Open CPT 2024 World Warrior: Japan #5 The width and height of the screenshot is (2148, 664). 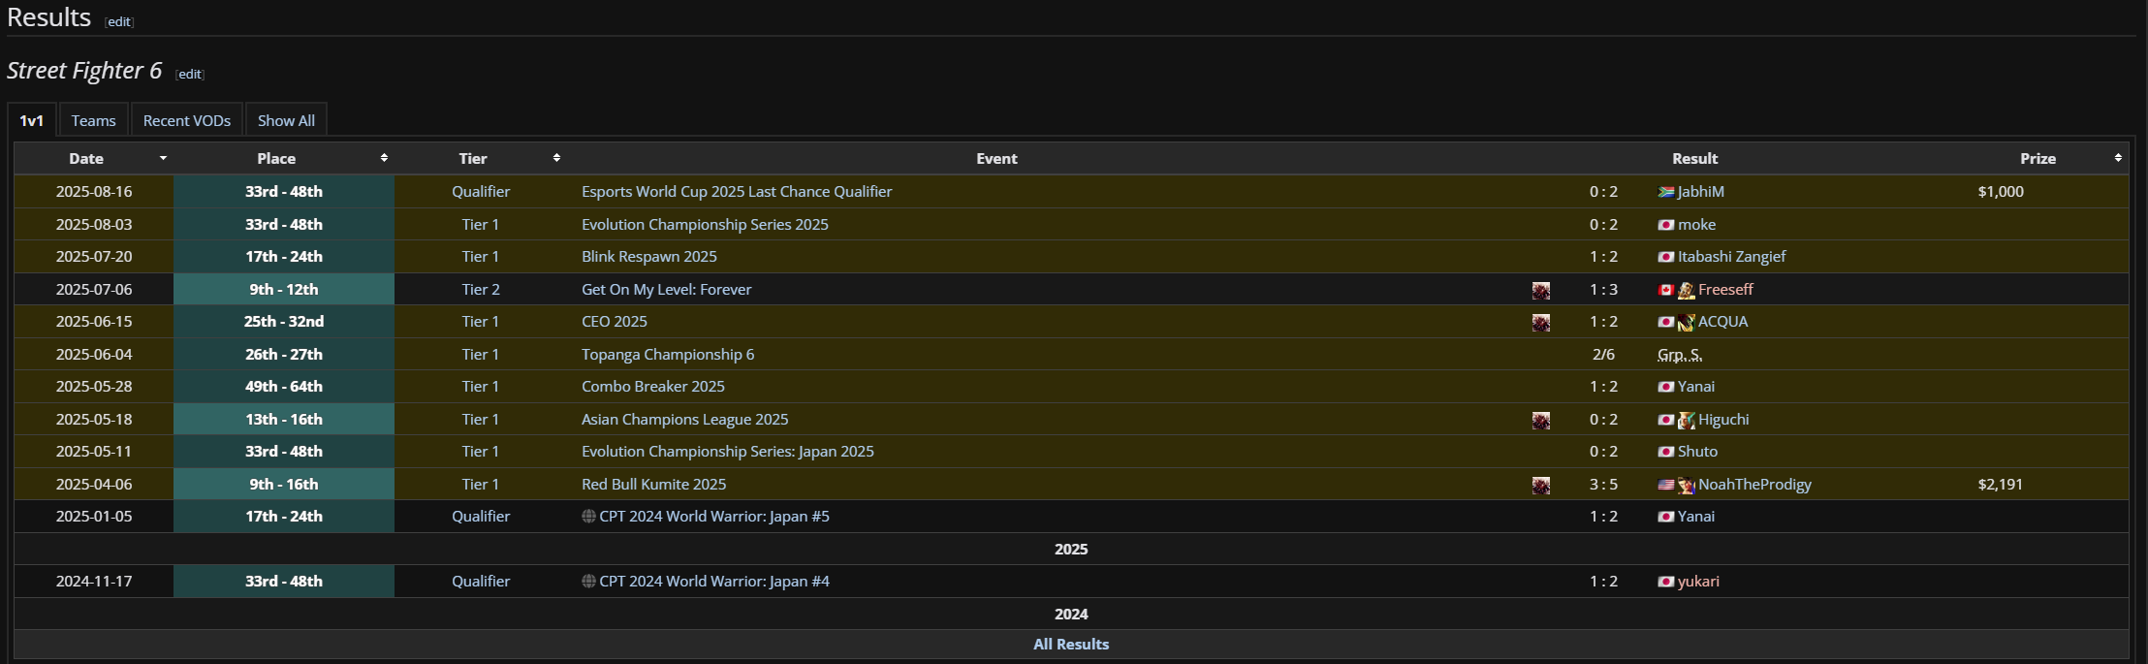pos(714,517)
